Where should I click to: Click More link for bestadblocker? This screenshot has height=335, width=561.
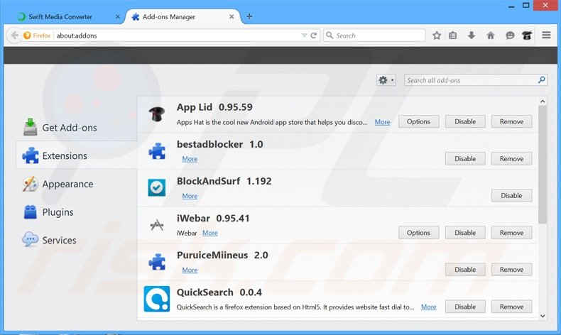[190, 159]
